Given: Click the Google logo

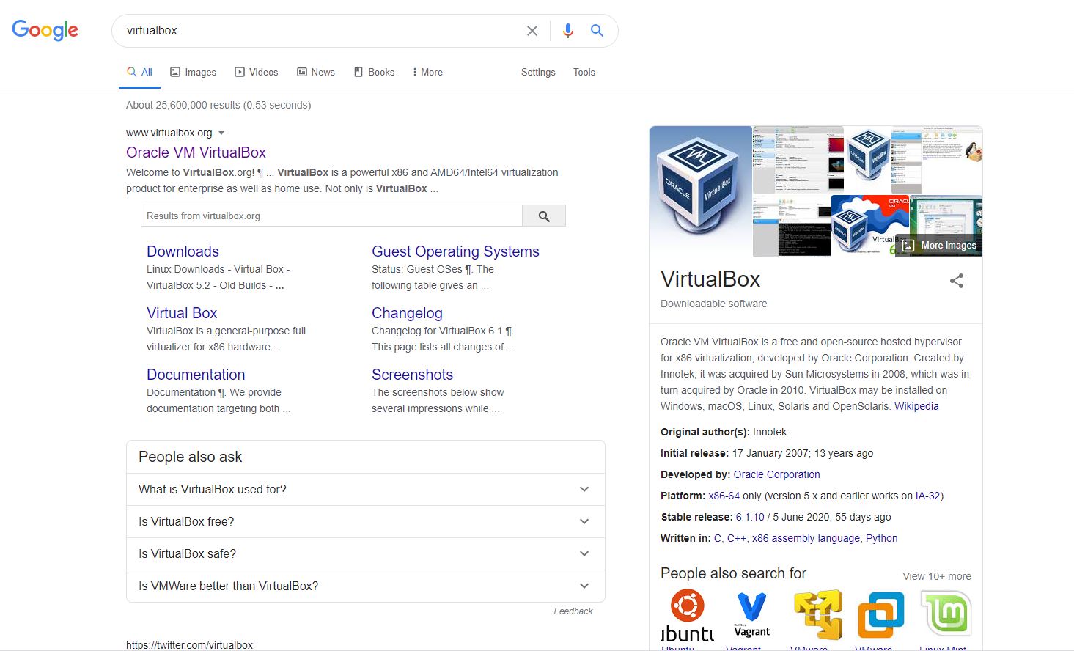Looking at the screenshot, I should 45,30.
